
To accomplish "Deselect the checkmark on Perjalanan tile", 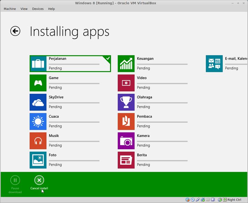I will pyautogui.click(x=108, y=59).
